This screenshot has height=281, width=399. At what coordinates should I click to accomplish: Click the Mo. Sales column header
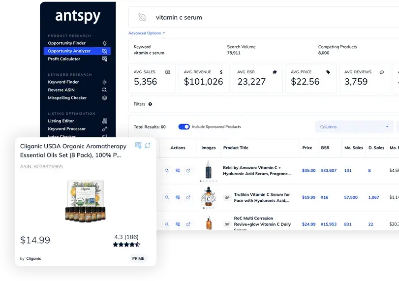pyautogui.click(x=354, y=148)
